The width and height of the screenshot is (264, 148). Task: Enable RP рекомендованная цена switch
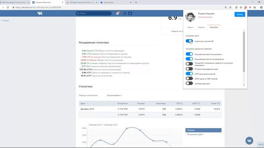tap(189, 69)
